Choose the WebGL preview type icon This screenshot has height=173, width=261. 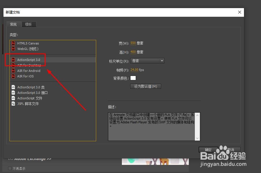coord(13,49)
